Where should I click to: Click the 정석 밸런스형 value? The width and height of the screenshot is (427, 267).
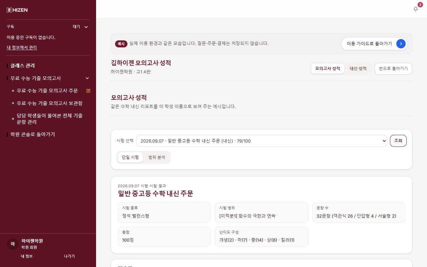[135, 216]
